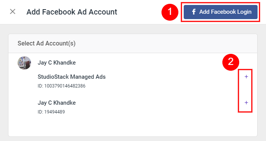Select Jay C Khandke account name above ID 19494489

click(x=57, y=102)
